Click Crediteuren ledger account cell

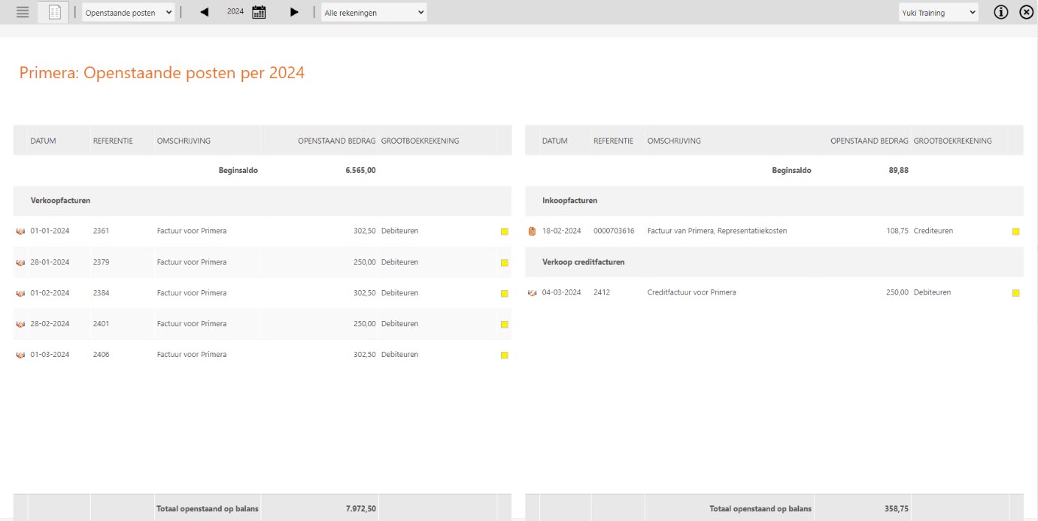pos(933,231)
